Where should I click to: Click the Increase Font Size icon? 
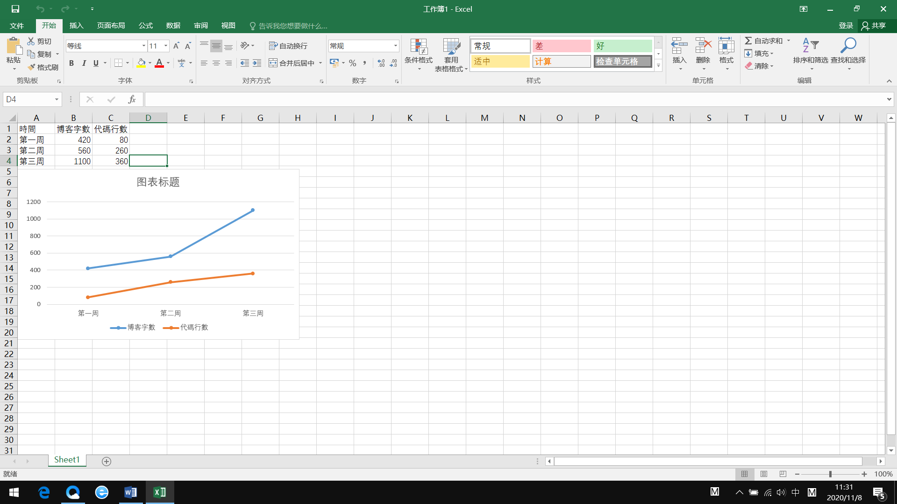coord(176,46)
